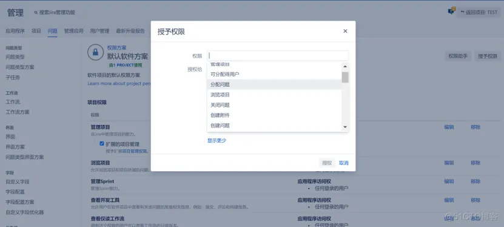This screenshot has height=227, width=504.
Task: Open the Learn more about project permissions link
Action: [x=119, y=84]
